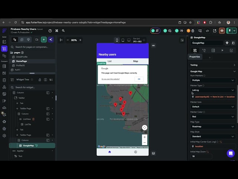Click the new folder icon in pages toolbar
238x179 pixels.
click(37, 40)
